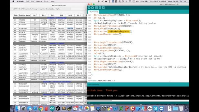Open Microsoft Word from the Dock
199x112 pixels.
(x=115, y=108)
